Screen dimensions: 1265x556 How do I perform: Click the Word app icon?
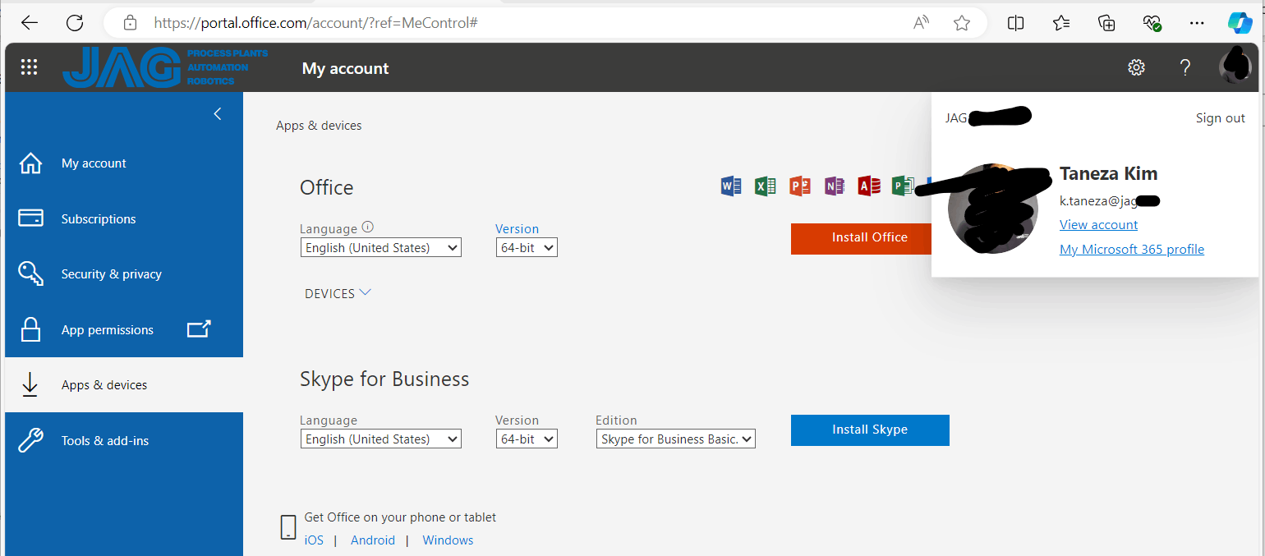point(730,186)
